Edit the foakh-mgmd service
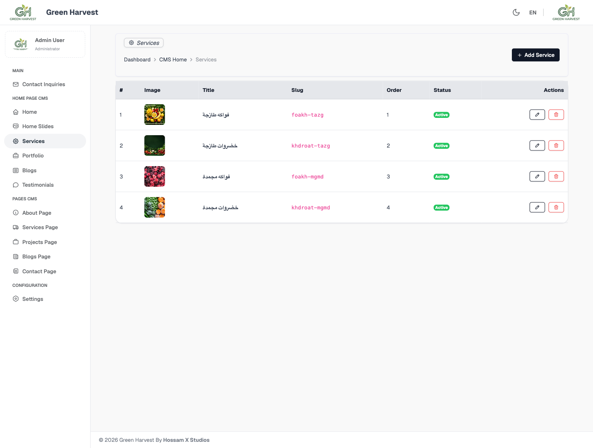 pyautogui.click(x=537, y=176)
